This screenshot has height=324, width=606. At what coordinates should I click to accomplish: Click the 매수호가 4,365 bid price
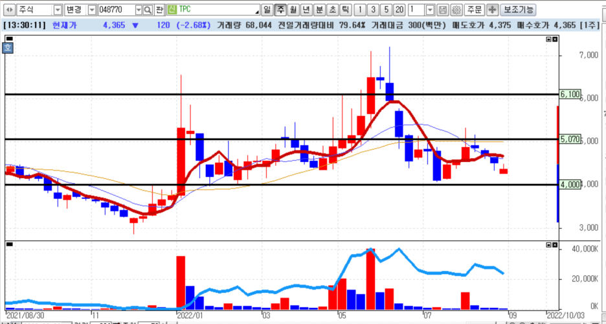pyautogui.click(x=547, y=25)
